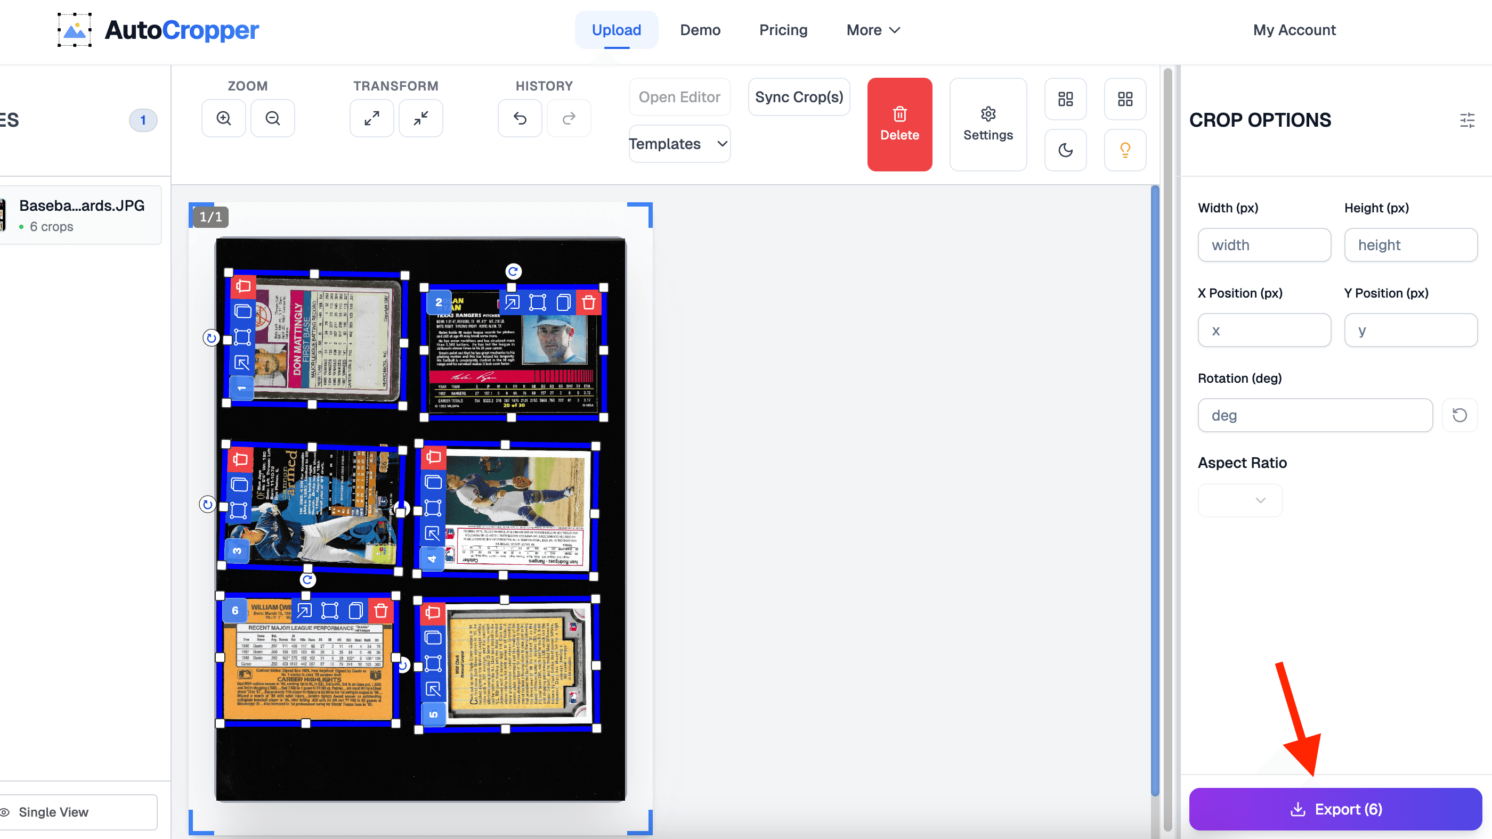Click the Height (px) input field
Image resolution: width=1492 pixels, height=839 pixels.
pyautogui.click(x=1410, y=245)
